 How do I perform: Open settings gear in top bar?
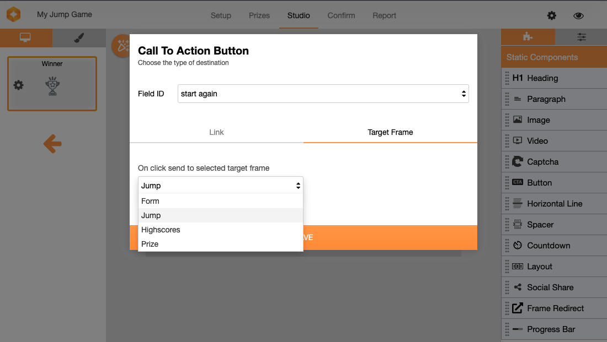click(x=552, y=15)
